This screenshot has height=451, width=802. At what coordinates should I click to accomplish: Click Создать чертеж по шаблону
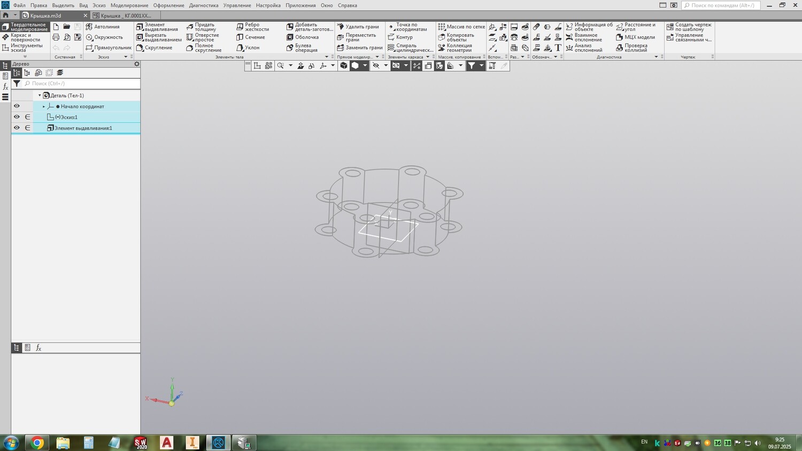(689, 27)
